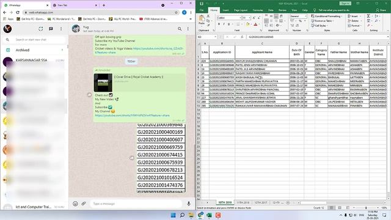Open the font color picker

(x=255, y=24)
